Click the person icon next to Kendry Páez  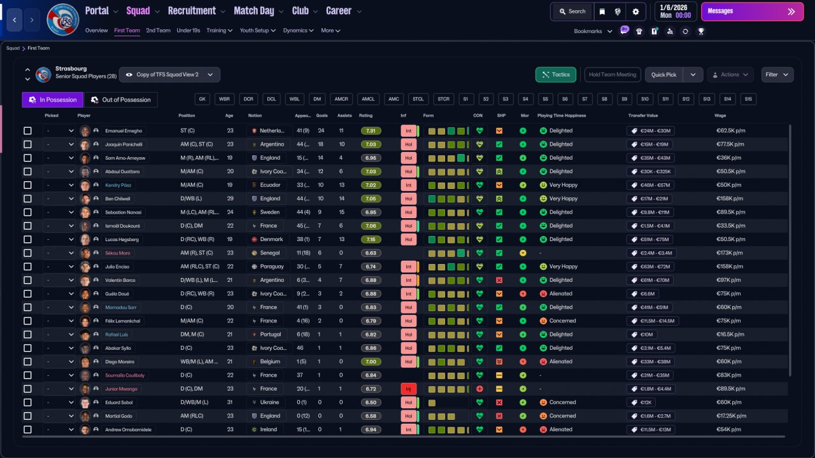click(x=96, y=185)
